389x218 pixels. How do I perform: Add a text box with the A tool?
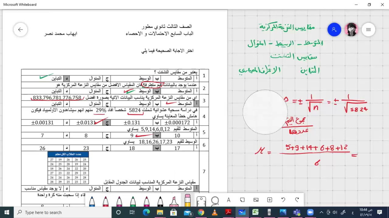[229, 200]
